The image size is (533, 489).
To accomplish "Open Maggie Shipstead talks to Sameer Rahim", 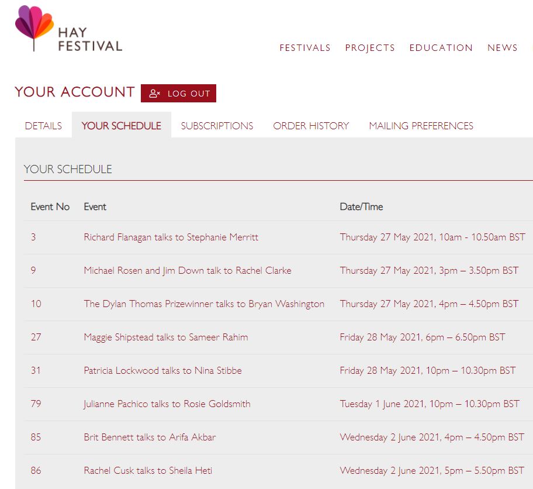I will (165, 338).
